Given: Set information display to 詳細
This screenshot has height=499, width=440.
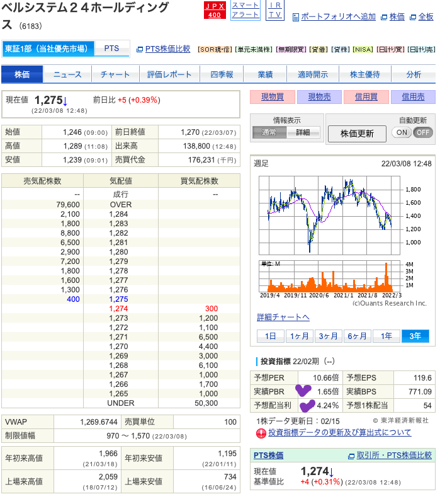Looking at the screenshot, I should [303, 132].
